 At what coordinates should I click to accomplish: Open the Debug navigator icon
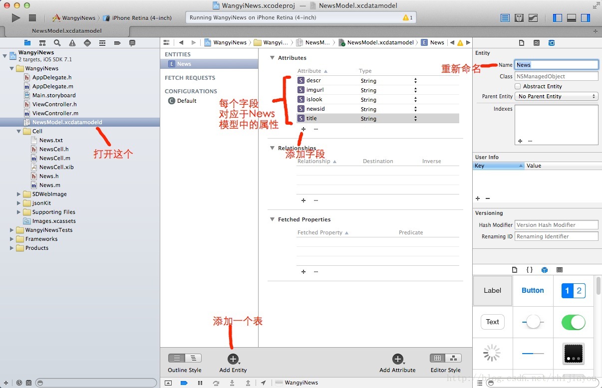pos(102,43)
